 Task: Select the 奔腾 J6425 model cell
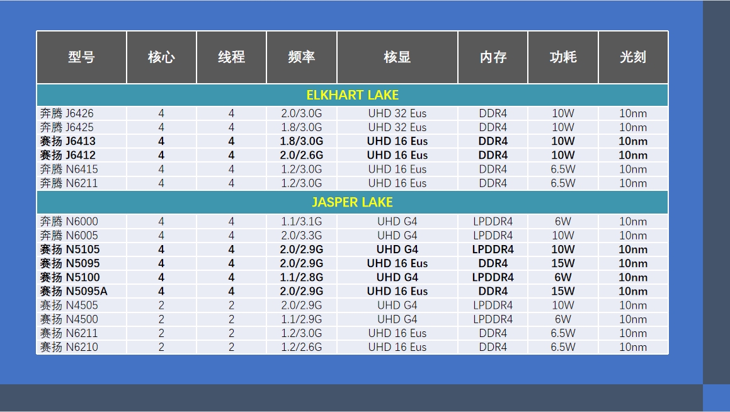tap(81, 127)
